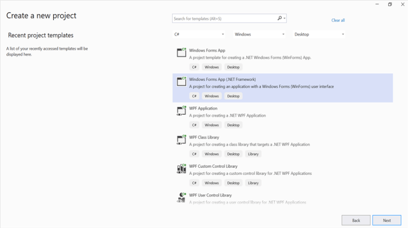Open the C# language filter dropdown
The width and height of the screenshot is (408, 228).
tap(199, 34)
